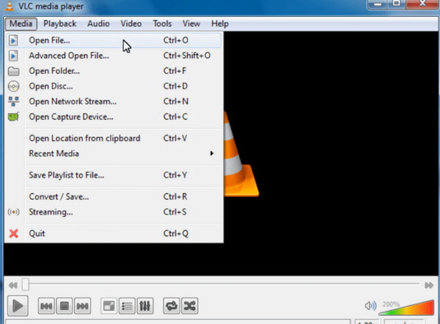This screenshot has width=440, height=324.
Task: Open extended settings equalizer icon
Action: (145, 306)
